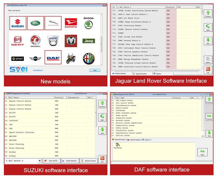Click Connect icon in DAF window

tap(209, 117)
